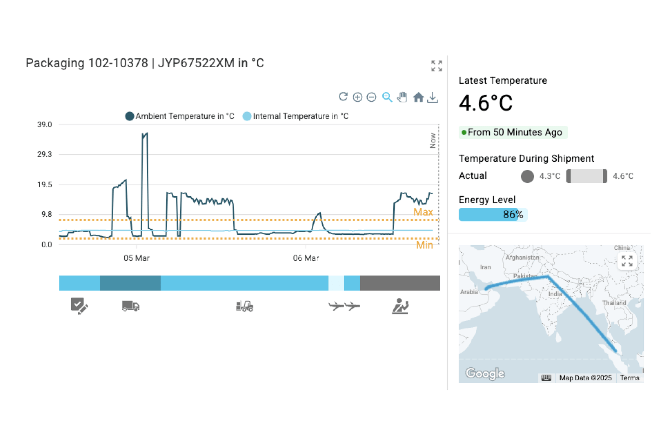Click the forklift handling stage icon
The image size is (666, 444).
click(x=245, y=306)
